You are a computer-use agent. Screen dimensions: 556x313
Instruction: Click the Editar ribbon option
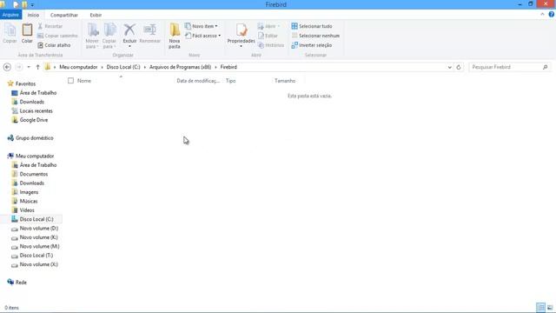(268, 36)
